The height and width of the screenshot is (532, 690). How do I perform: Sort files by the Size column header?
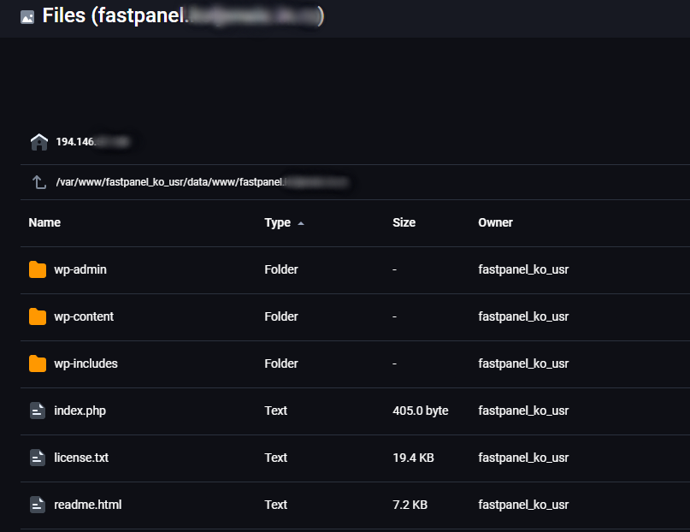(404, 222)
